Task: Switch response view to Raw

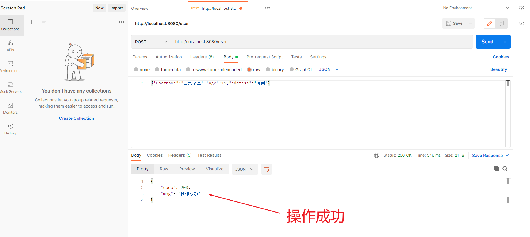Action: tap(164, 169)
